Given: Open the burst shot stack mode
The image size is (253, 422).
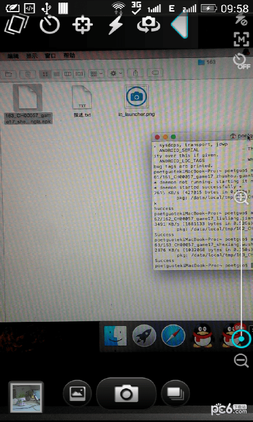Looking at the screenshot, I should (176, 393).
